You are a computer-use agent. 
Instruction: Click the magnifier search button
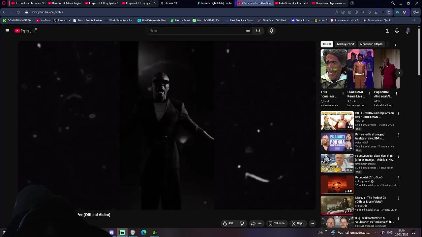point(258,31)
